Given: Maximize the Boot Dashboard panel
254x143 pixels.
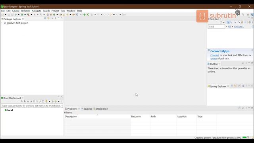Looking at the screenshot, I should [x=62, y=97].
